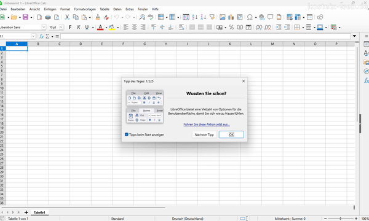Image resolution: width=369 pixels, height=221 pixels.
Task: Center cell content horizontally
Action: (134, 27)
